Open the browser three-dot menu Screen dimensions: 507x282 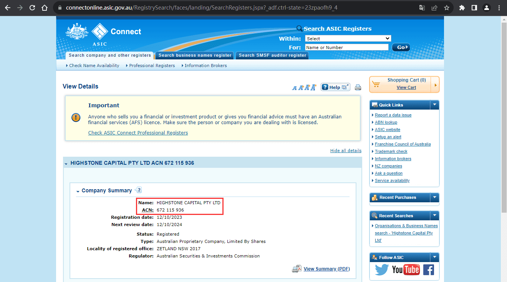coord(499,8)
